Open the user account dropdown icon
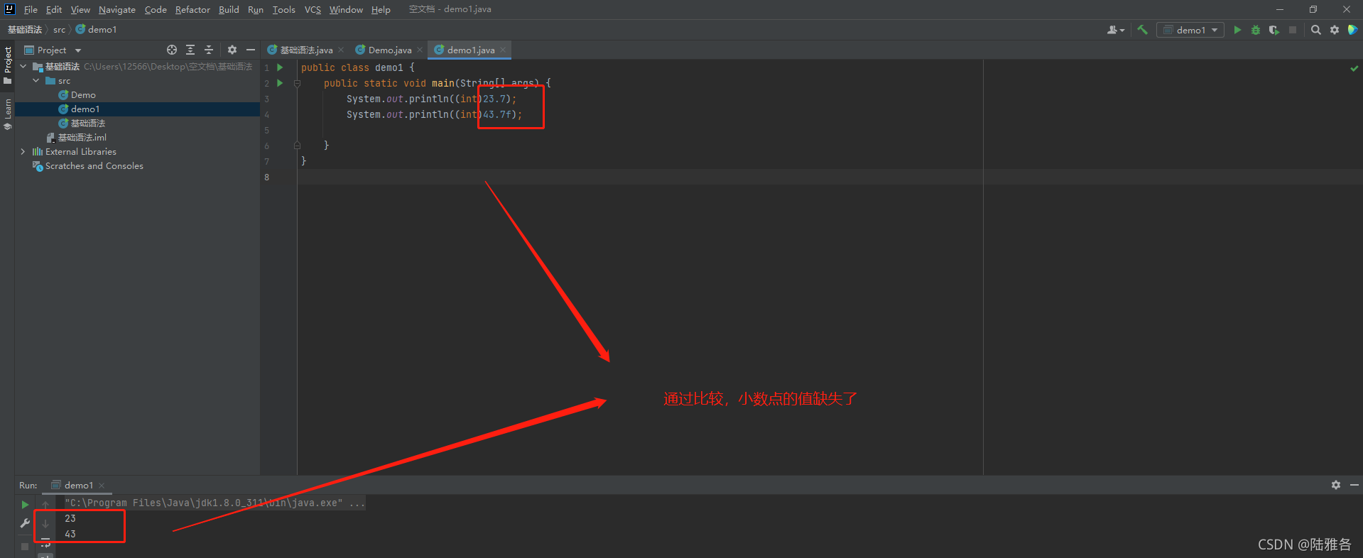 click(x=1116, y=30)
